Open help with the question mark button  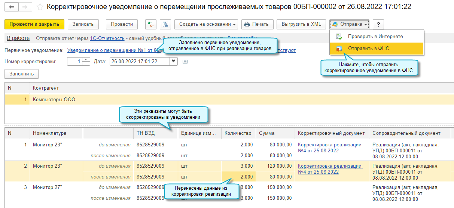(x=378, y=24)
